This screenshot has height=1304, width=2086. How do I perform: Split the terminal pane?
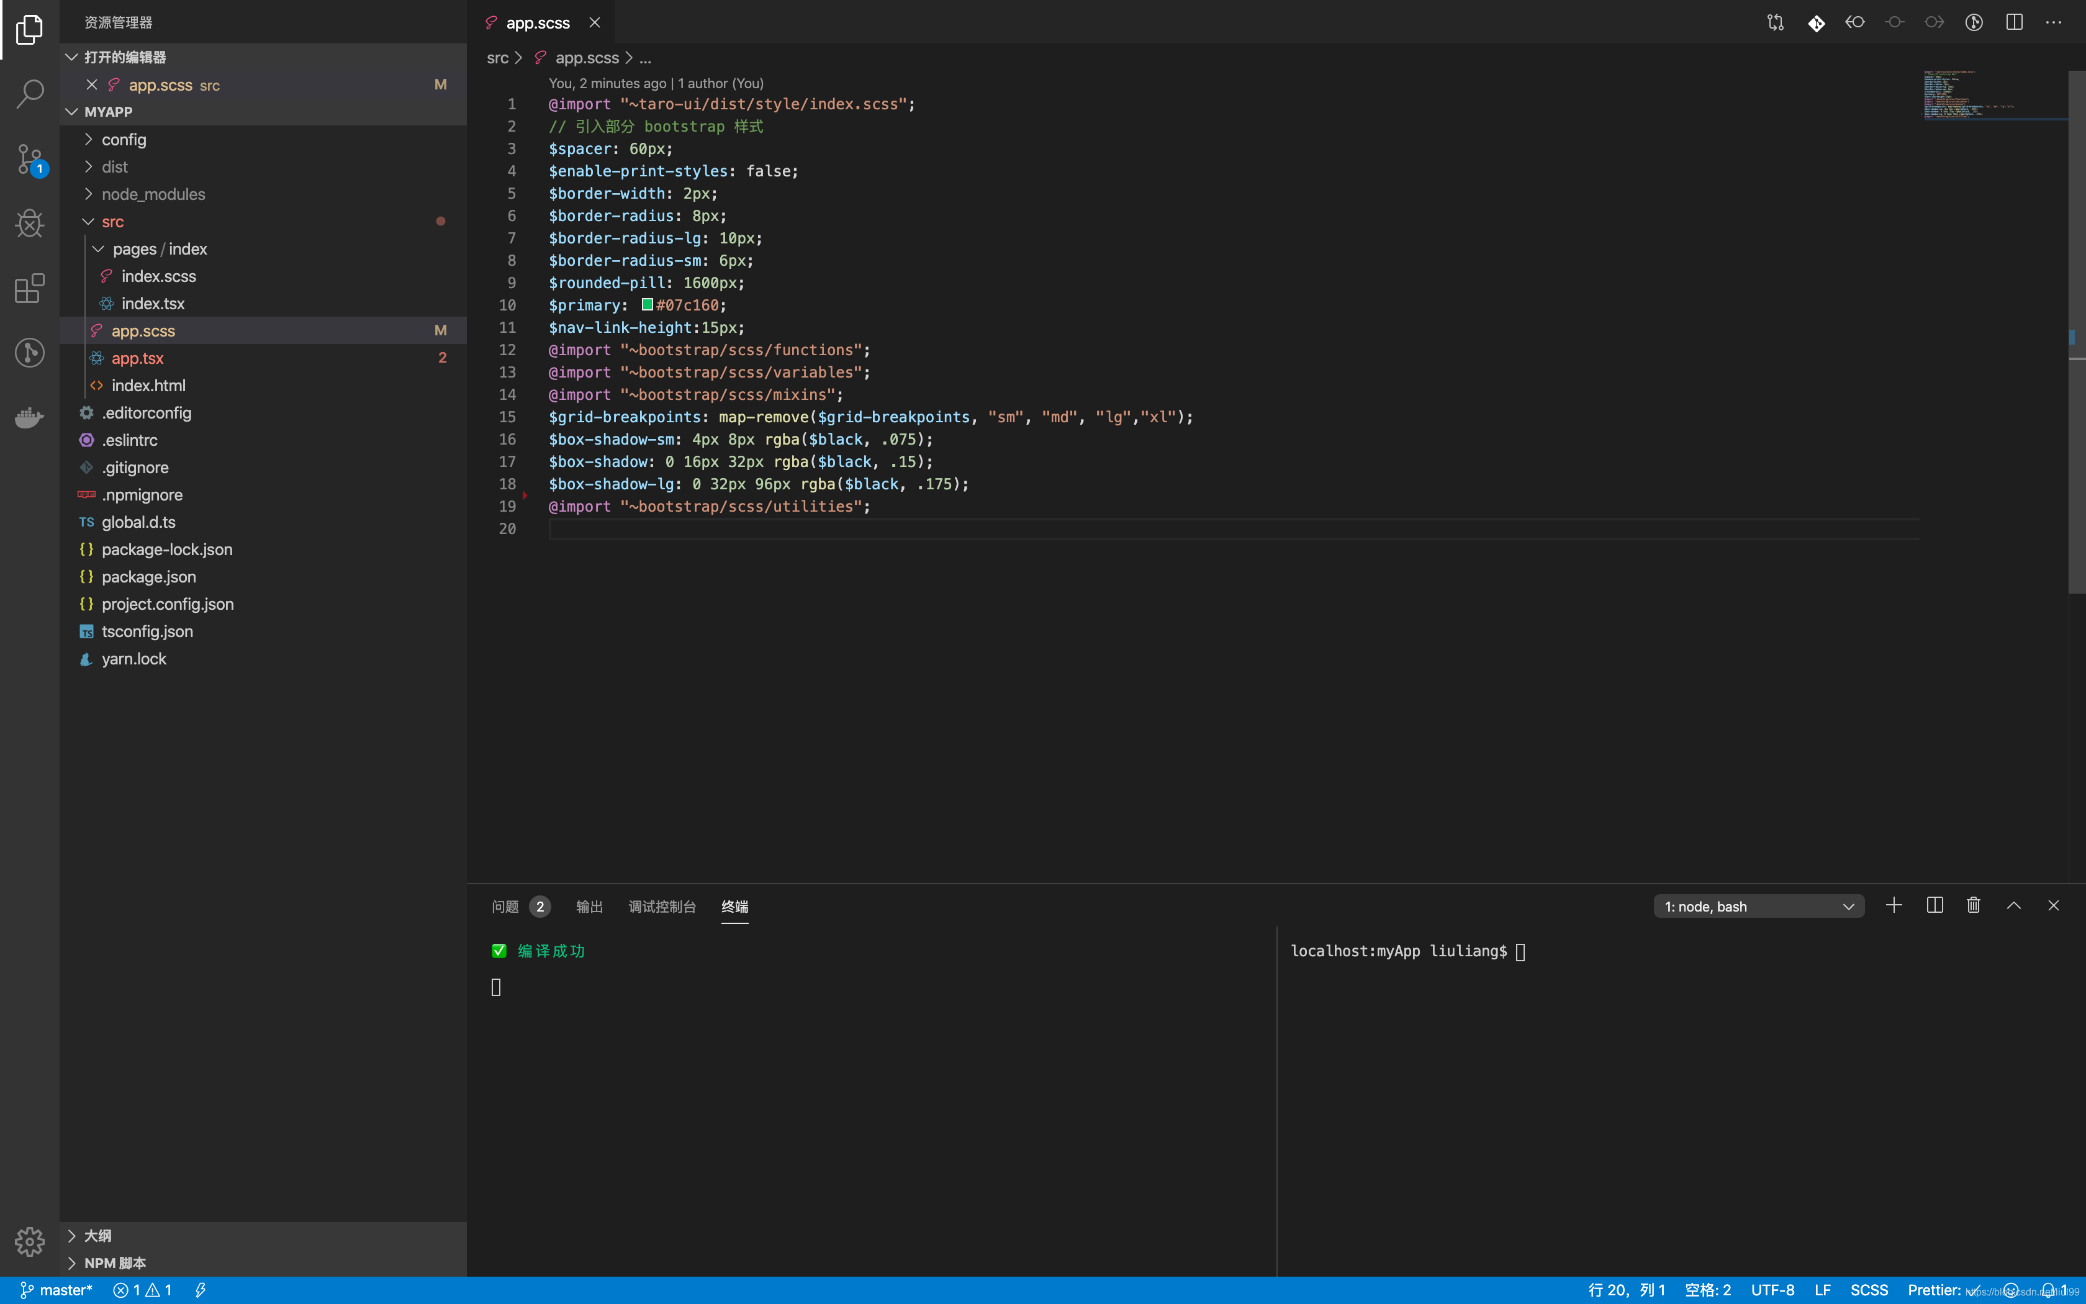click(1935, 905)
